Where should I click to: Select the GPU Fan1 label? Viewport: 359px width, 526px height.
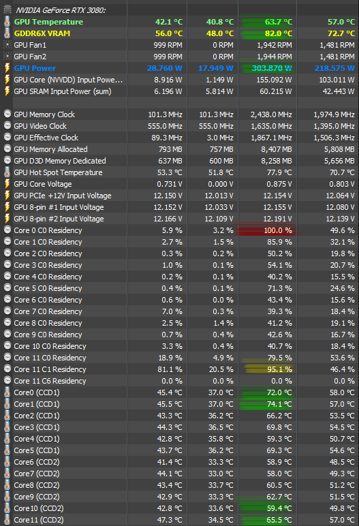[30, 45]
